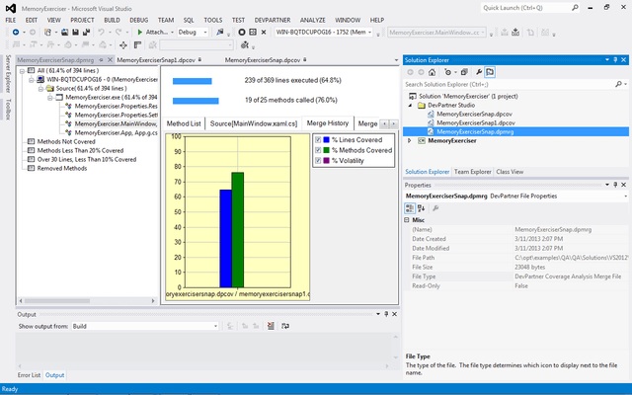632x395 pixels.
Task: Click the Open File icon in toolbar
Action: [64, 33]
